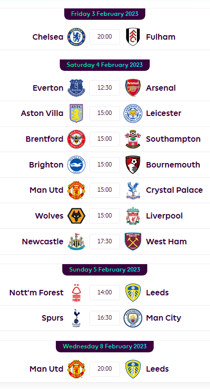The image size is (210, 389).
Task: Click the Wolves wolf-head logo
Action: pos(77,216)
